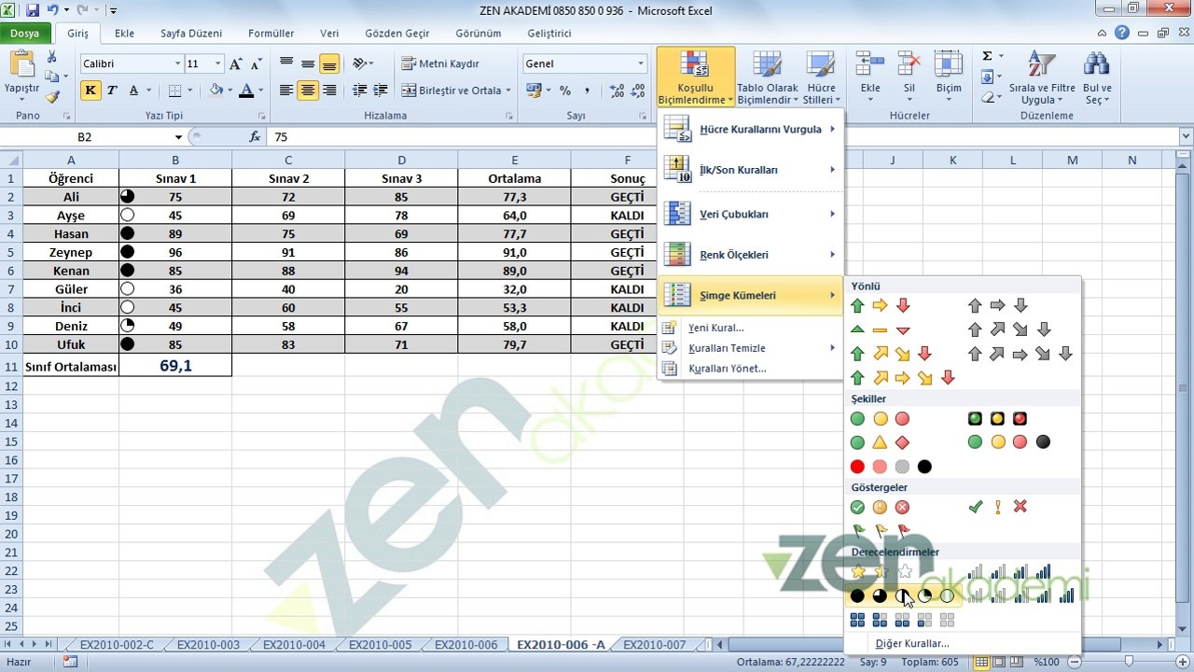1194x672 pixels.
Task: Decrease font size with the smaller A icon
Action: pyautogui.click(x=257, y=63)
